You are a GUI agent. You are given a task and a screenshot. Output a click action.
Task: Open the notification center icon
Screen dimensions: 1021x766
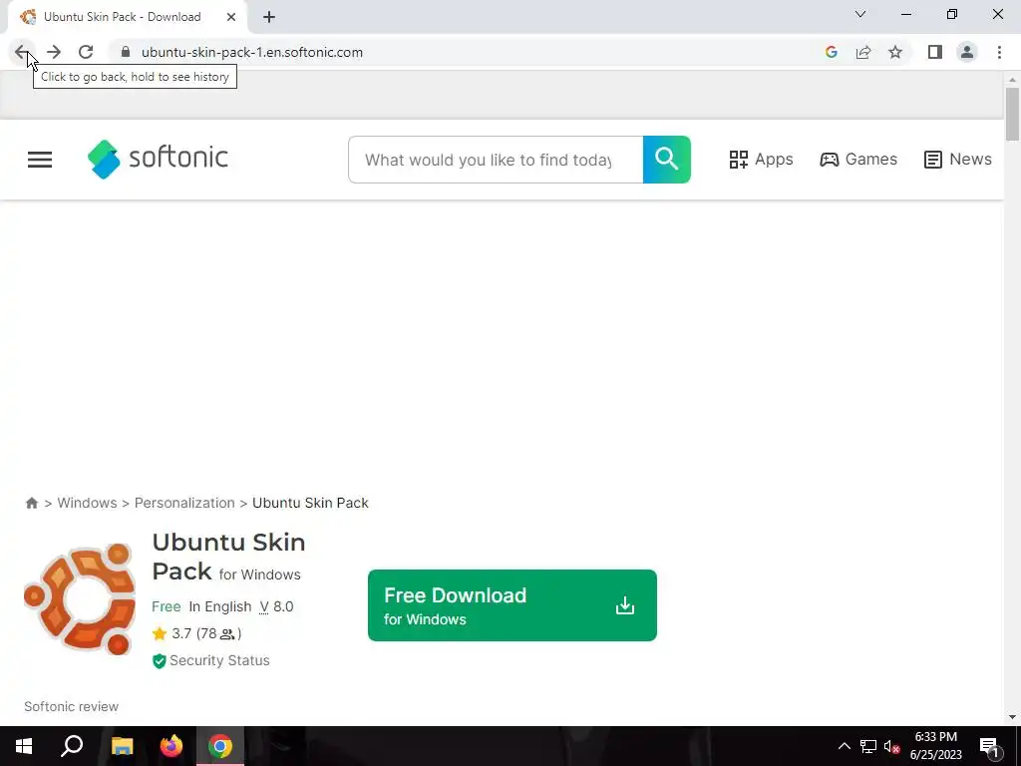989,746
